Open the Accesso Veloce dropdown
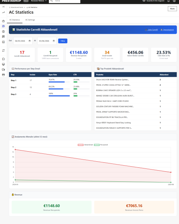The width and height of the screenshot is (179, 224). point(39,1)
